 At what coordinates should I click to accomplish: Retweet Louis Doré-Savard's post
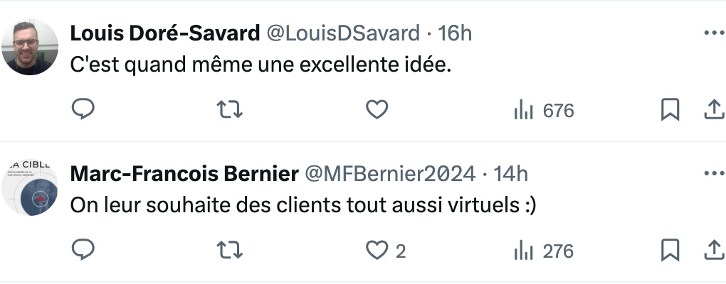click(230, 110)
